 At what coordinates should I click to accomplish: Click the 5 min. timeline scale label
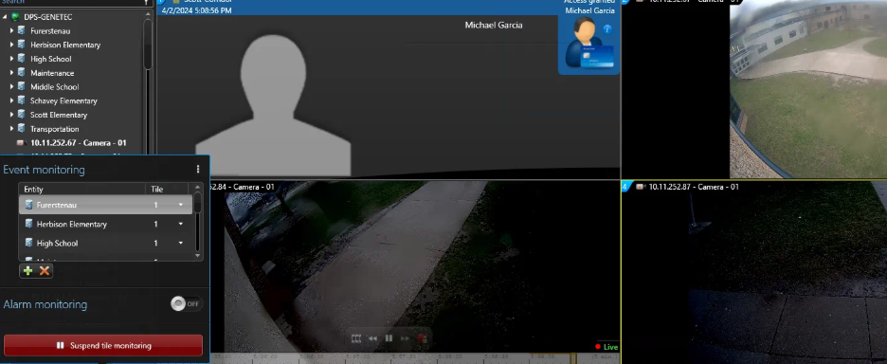point(606,357)
